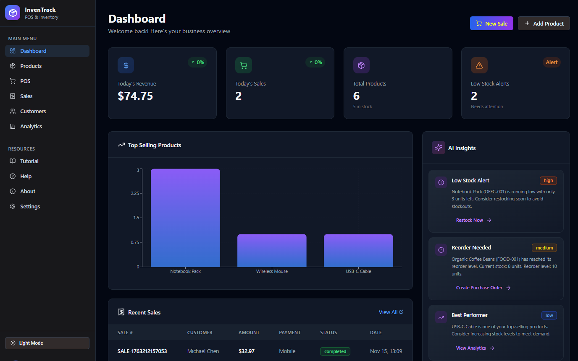Click sale number SALE-1763212157053

(142, 351)
